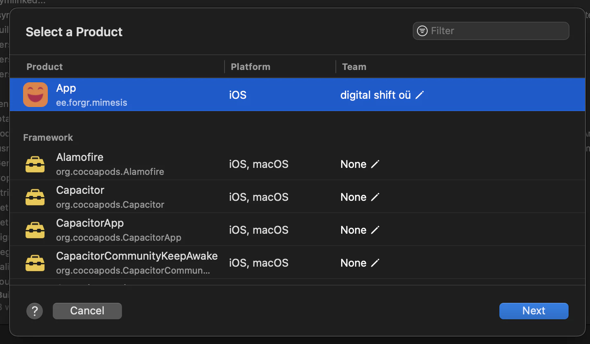The width and height of the screenshot is (590, 344).
Task: Click the pencil icon for CapacitorCommunityKeepAwake
Action: point(375,263)
